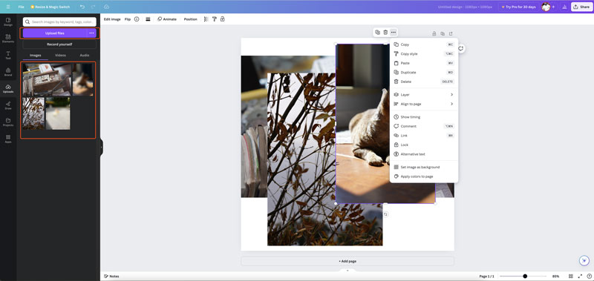This screenshot has height=281, width=594.
Task: Open the Position panel
Action: point(191,19)
